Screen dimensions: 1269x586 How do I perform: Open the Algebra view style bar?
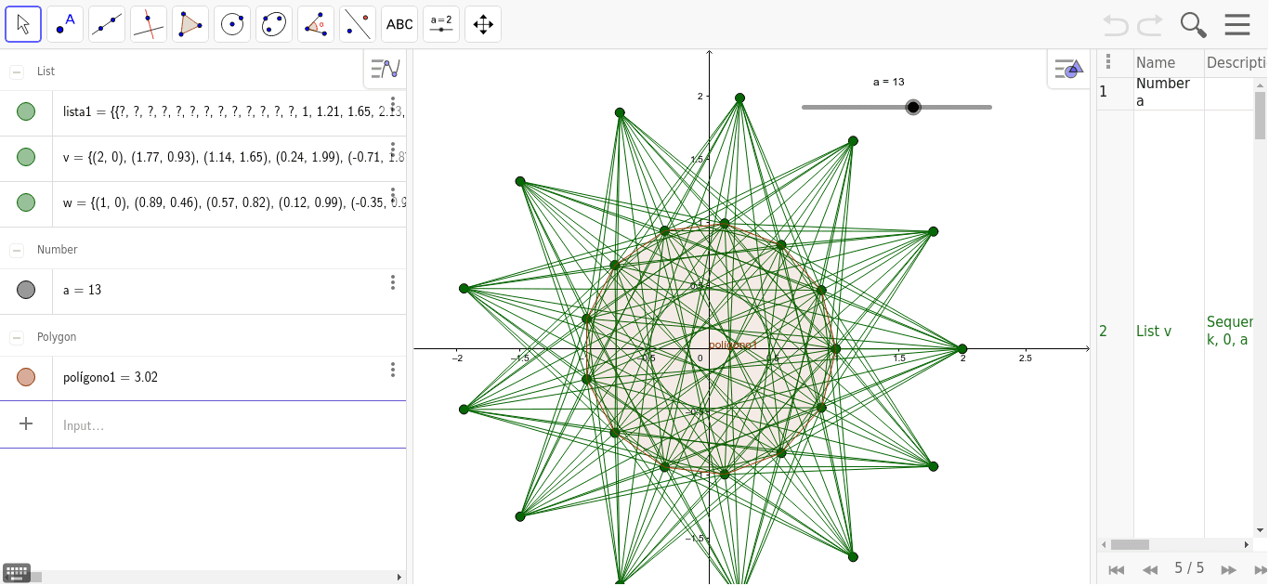385,69
